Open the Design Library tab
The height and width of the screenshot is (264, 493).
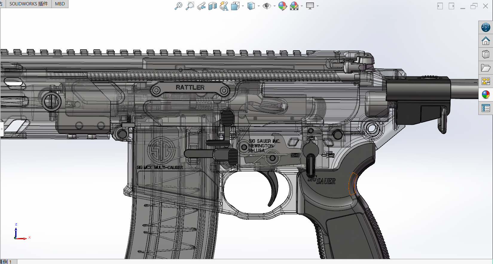pos(486,54)
